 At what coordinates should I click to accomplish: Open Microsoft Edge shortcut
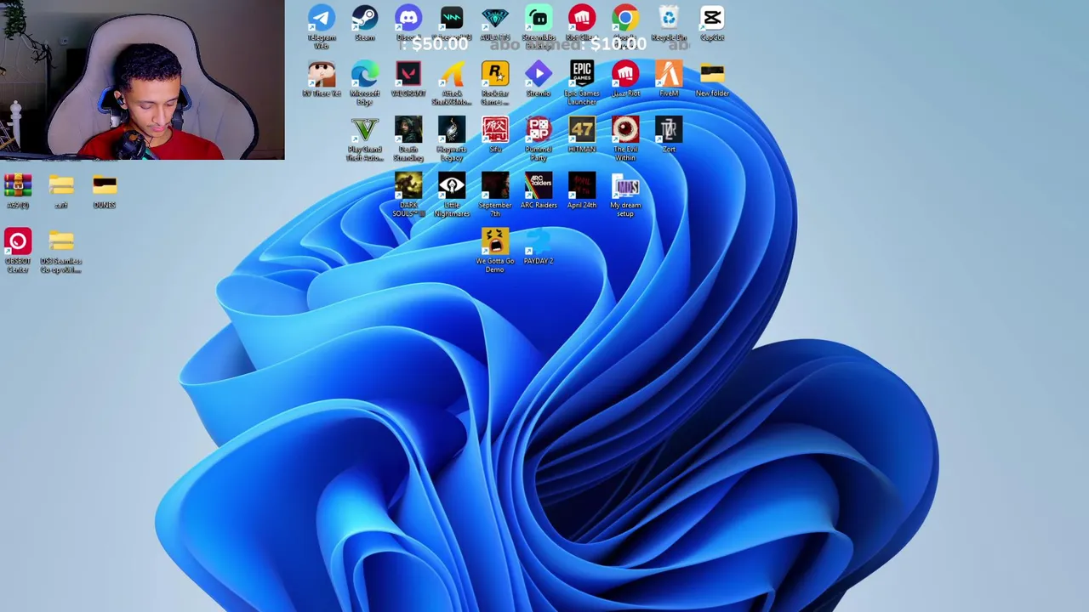click(x=365, y=82)
